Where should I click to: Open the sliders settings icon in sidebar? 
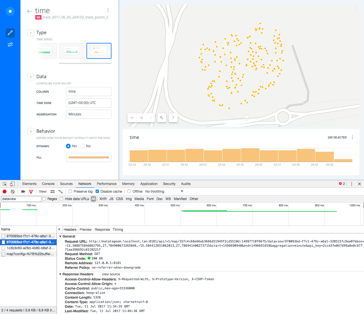pyautogui.click(x=10, y=45)
